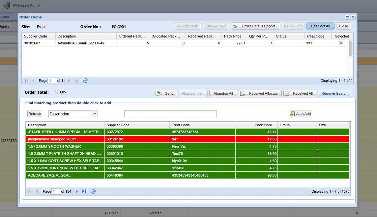Click Status column header in order grid
The height and width of the screenshot is (217, 377).
pos(289,36)
